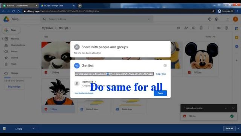Click My Drive in the breadcrumb

coord(47,28)
